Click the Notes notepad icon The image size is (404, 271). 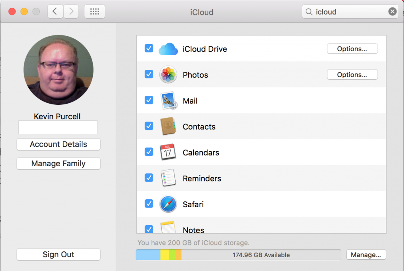click(168, 227)
